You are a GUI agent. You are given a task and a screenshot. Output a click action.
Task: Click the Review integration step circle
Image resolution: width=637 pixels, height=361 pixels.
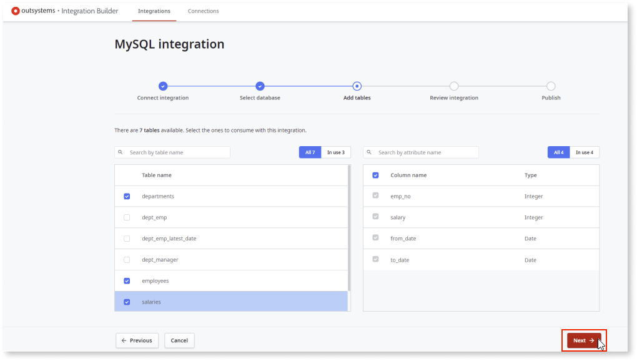[453, 86]
